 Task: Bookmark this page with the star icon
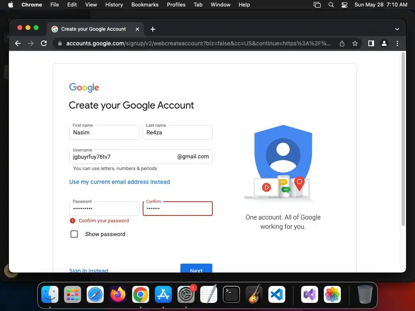(x=355, y=43)
